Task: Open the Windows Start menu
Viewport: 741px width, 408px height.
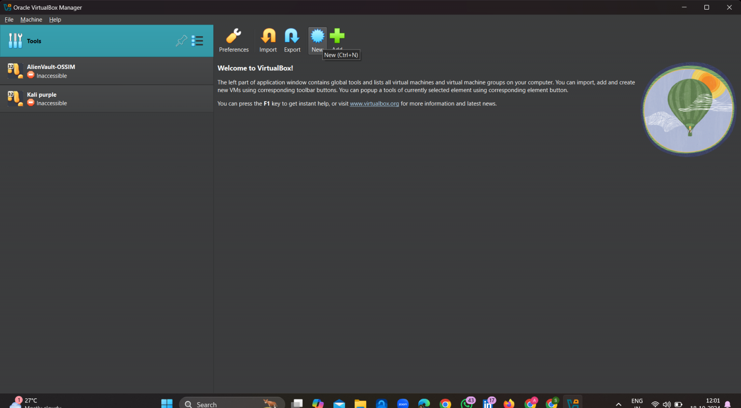Action: pyautogui.click(x=166, y=403)
